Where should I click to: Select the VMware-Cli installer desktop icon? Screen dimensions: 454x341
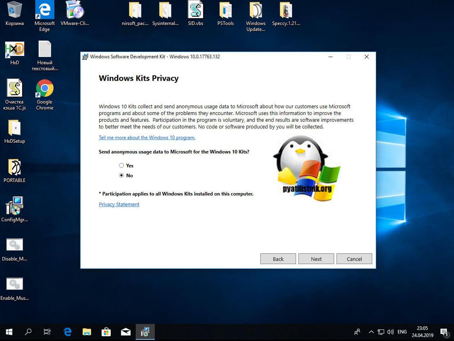75,13
